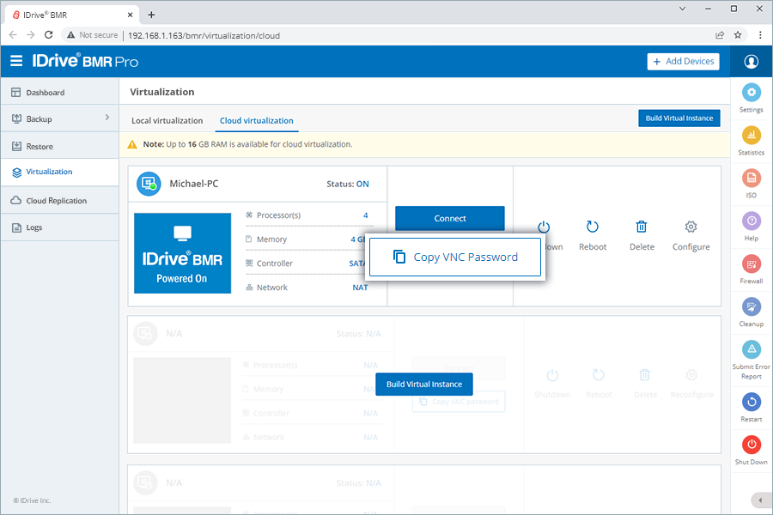773x515 pixels.
Task: Connect to the Michael-PC instance
Action: pyautogui.click(x=449, y=218)
